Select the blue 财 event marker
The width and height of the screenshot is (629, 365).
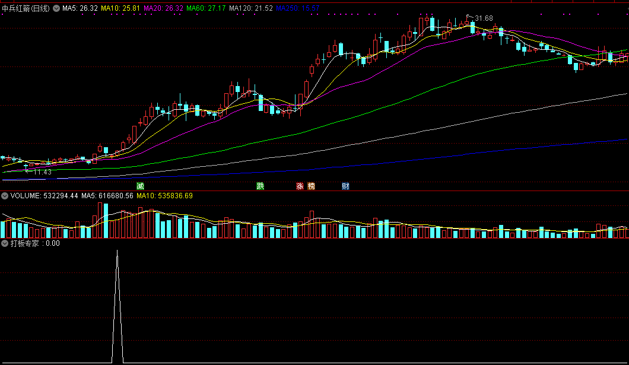(x=345, y=186)
